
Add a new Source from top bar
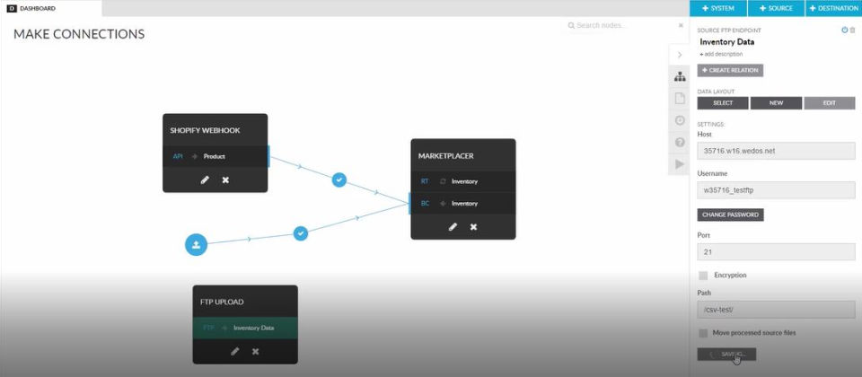[776, 8]
